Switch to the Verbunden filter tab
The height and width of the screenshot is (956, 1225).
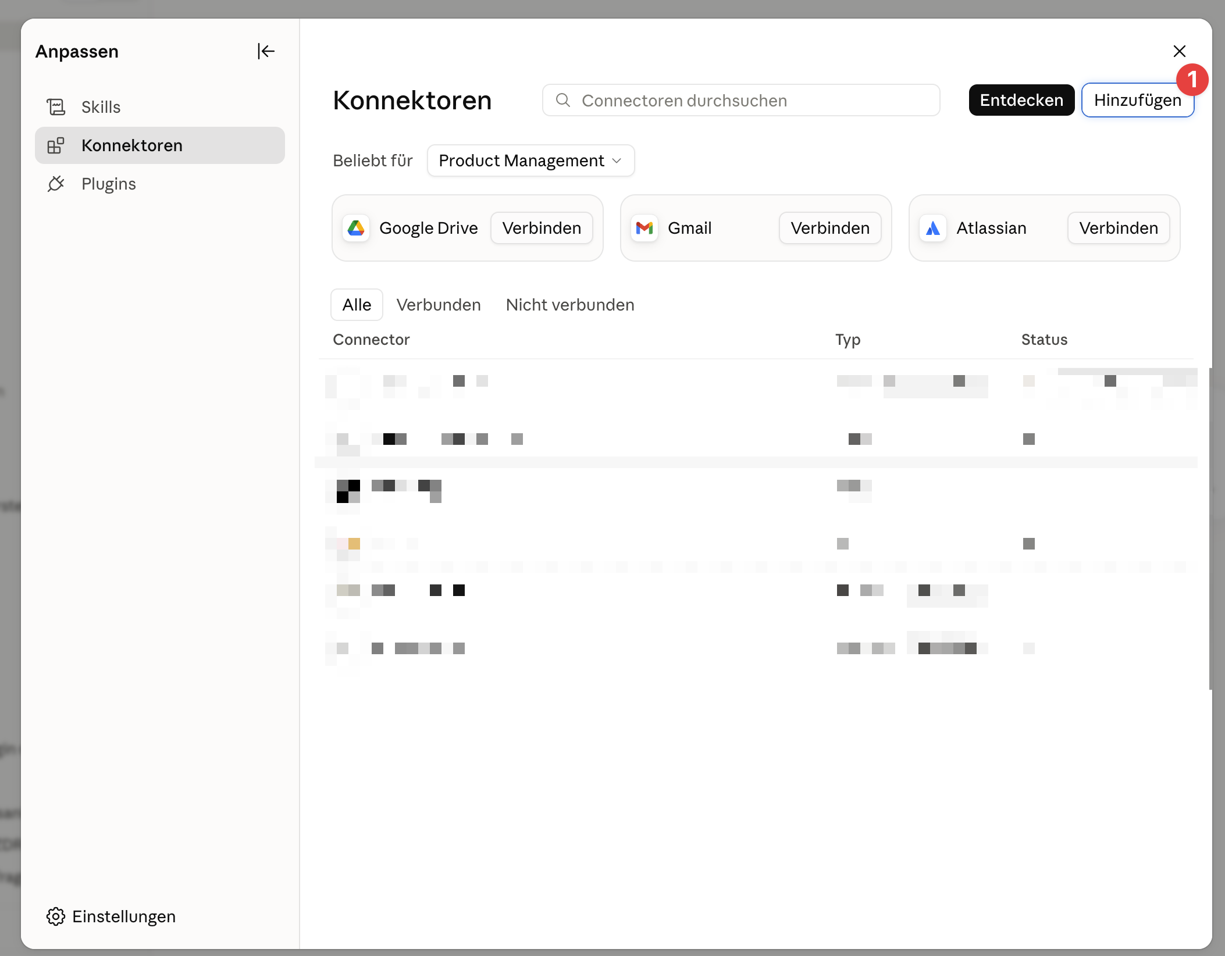(439, 305)
